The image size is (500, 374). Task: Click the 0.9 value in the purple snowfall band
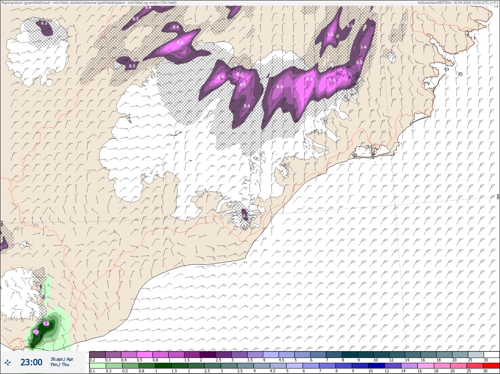309,79
